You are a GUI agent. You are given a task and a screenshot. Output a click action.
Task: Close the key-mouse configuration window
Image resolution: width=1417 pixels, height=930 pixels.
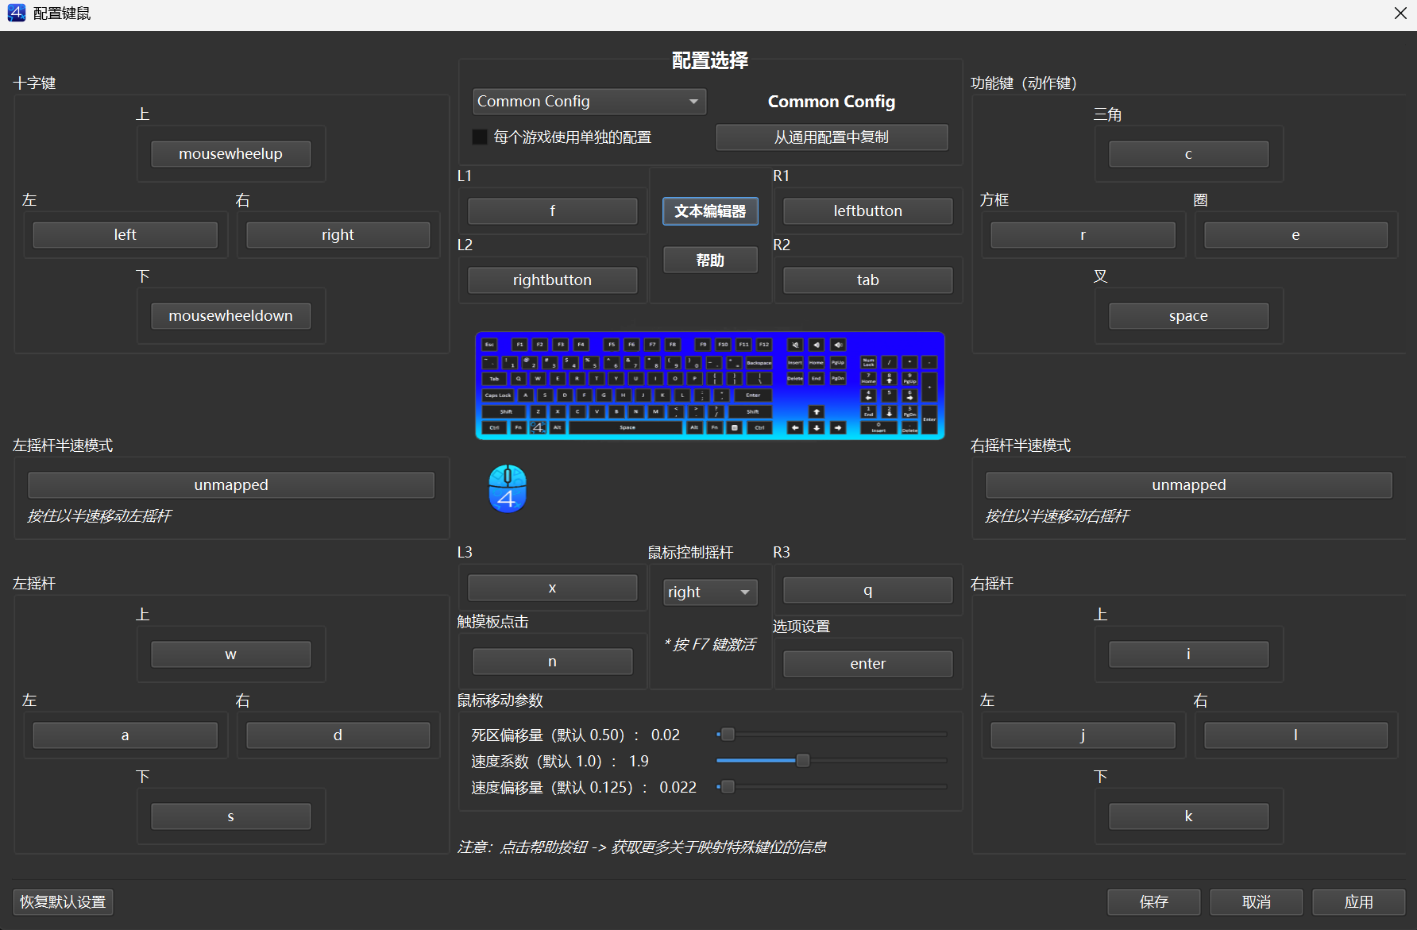[1400, 14]
